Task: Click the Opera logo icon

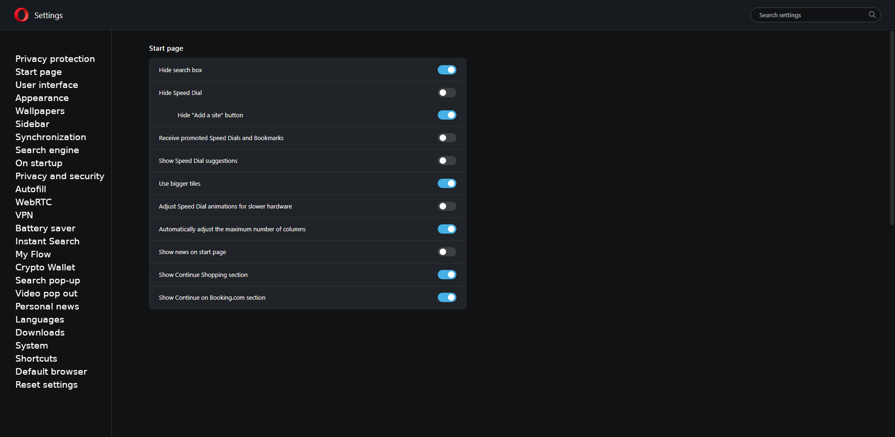Action: tap(21, 15)
